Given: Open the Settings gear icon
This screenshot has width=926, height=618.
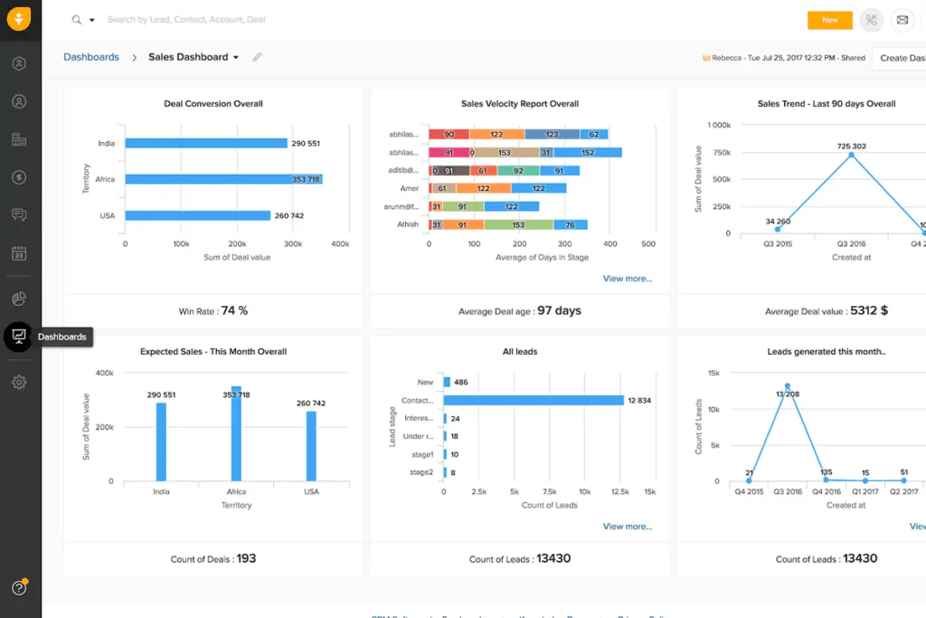Looking at the screenshot, I should (x=19, y=382).
